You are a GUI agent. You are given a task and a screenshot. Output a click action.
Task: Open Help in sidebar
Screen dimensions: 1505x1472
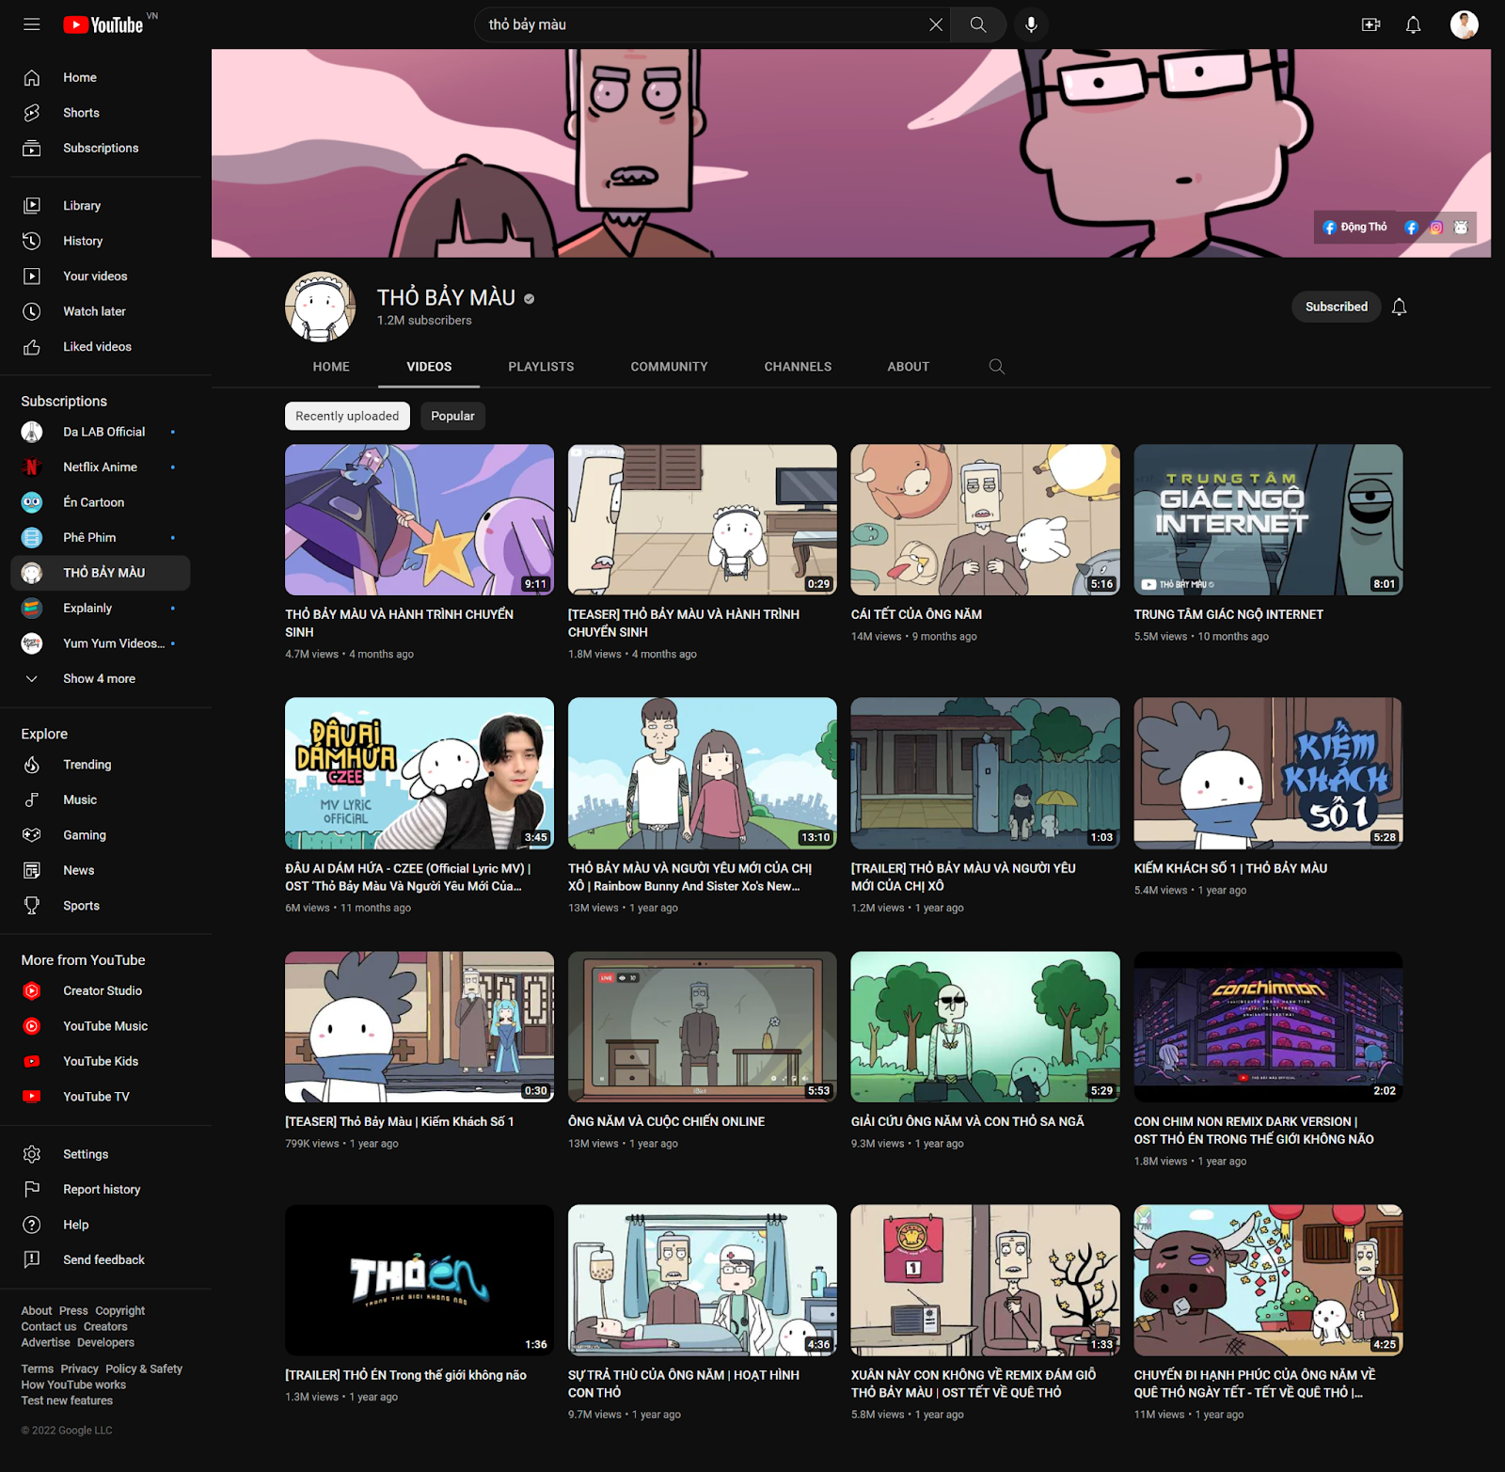click(x=100, y=1225)
